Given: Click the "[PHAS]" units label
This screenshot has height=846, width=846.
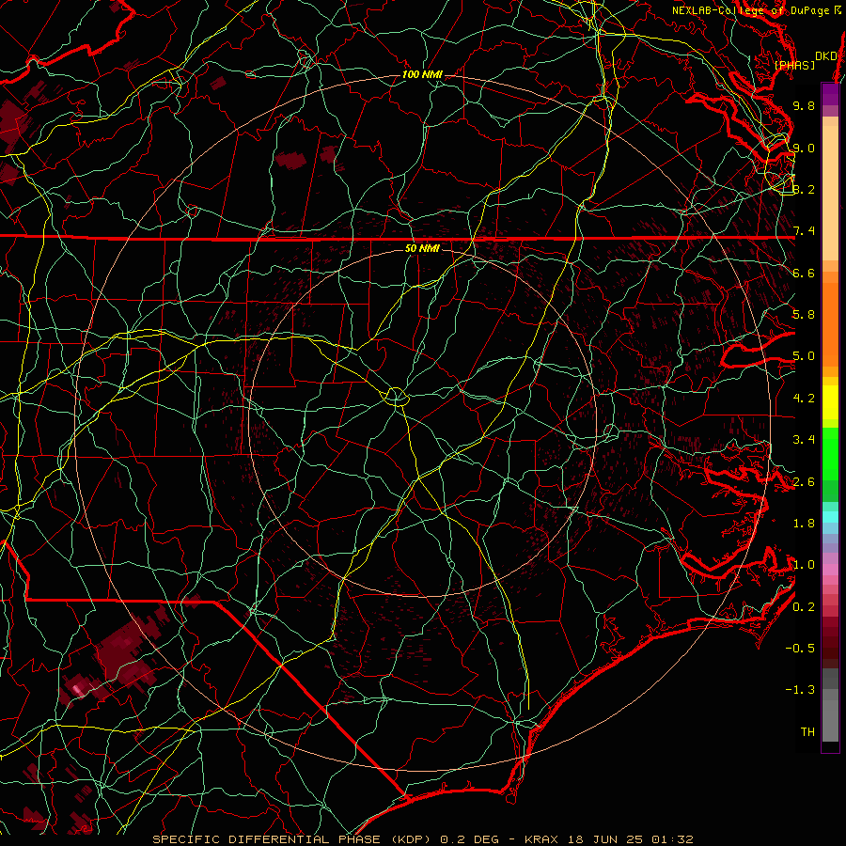Looking at the screenshot, I should pos(794,65).
